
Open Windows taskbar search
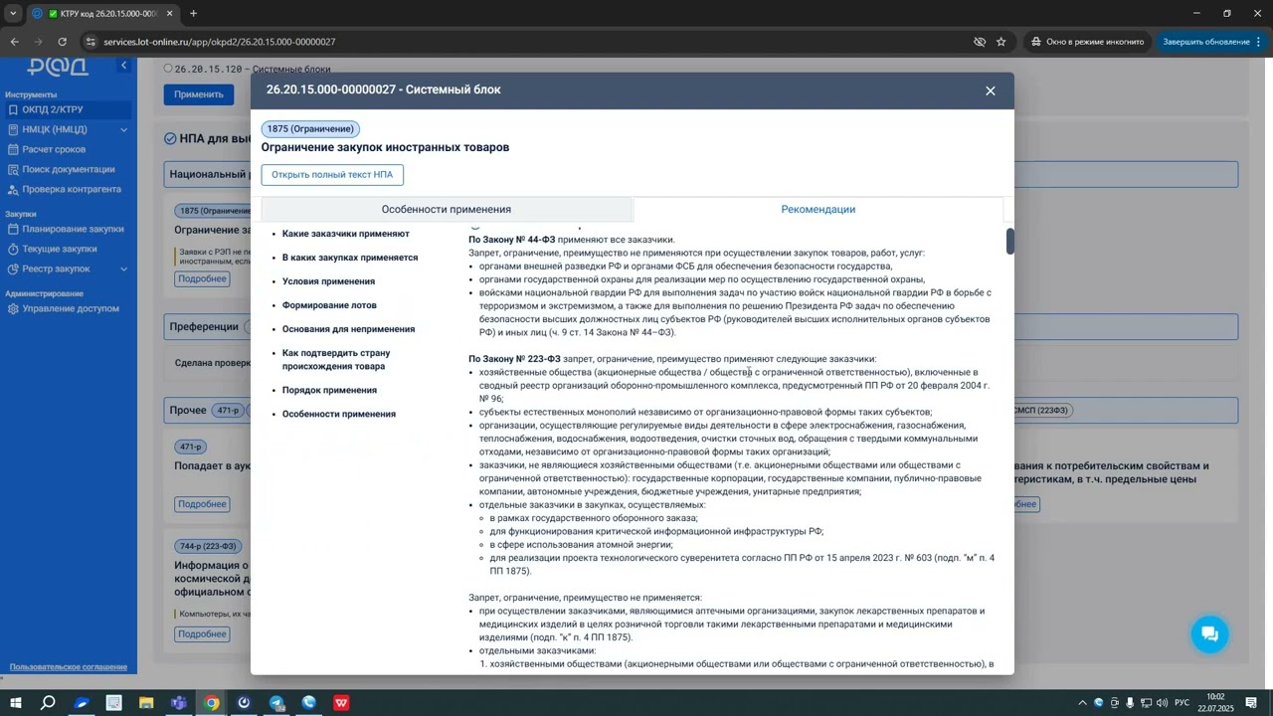[x=48, y=703]
